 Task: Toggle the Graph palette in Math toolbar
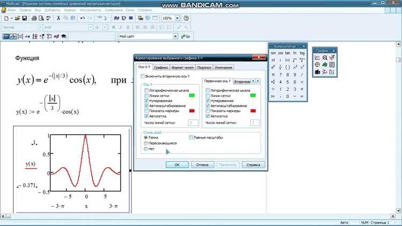click(x=13, y=37)
